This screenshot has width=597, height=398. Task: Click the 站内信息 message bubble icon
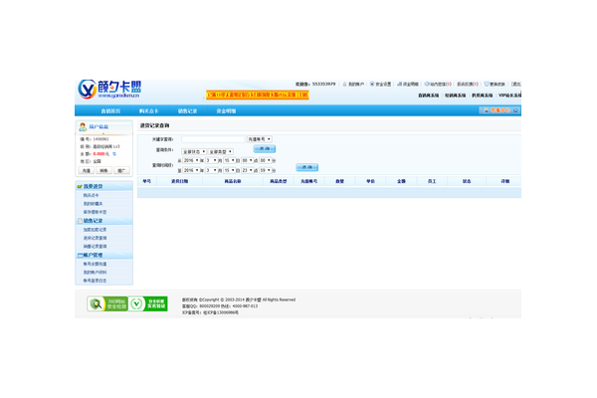tap(427, 85)
